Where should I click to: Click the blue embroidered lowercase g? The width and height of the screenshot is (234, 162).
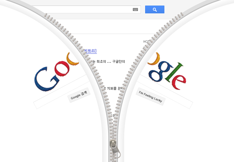(x=161, y=71)
